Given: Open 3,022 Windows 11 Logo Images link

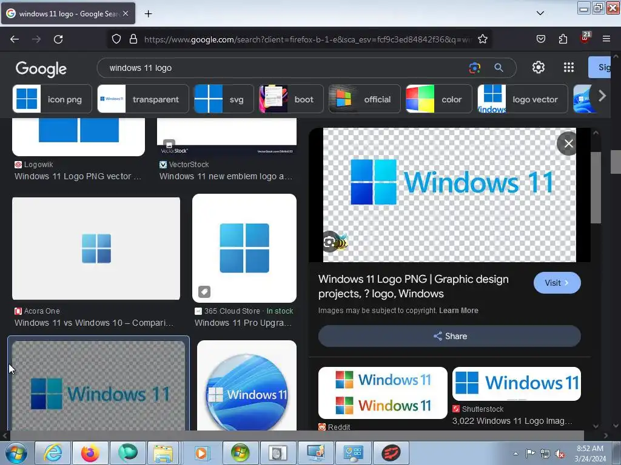Looking at the screenshot, I should click(512, 421).
